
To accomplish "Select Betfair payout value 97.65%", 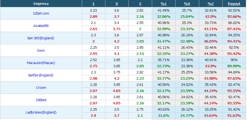I will coord(234,79).
